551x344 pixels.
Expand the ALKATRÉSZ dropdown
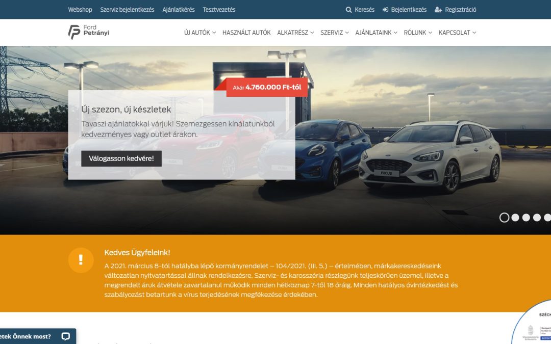pos(295,33)
